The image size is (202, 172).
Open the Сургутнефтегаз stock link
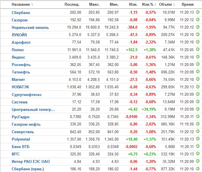27,95
